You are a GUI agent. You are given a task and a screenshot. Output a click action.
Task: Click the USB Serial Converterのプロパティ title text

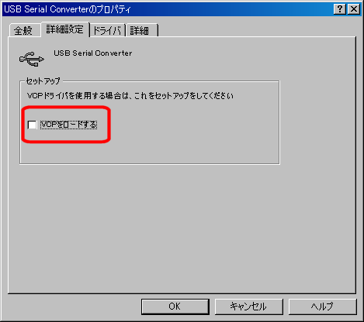(68, 9)
